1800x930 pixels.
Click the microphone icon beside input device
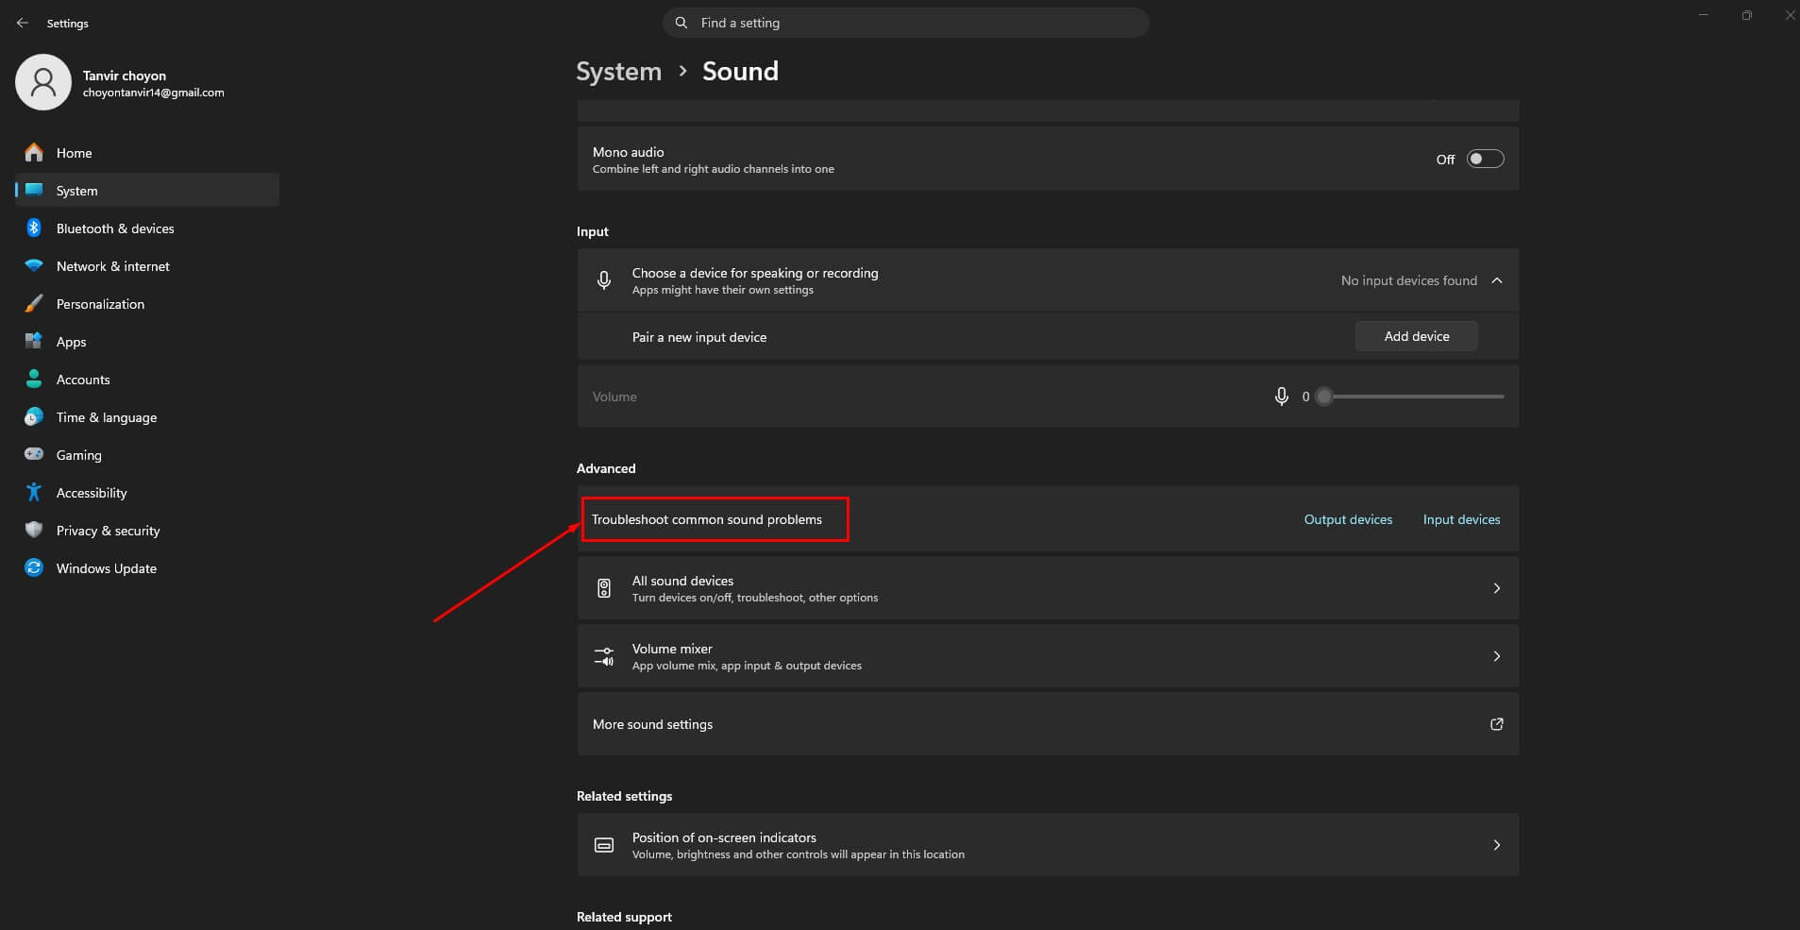point(604,280)
